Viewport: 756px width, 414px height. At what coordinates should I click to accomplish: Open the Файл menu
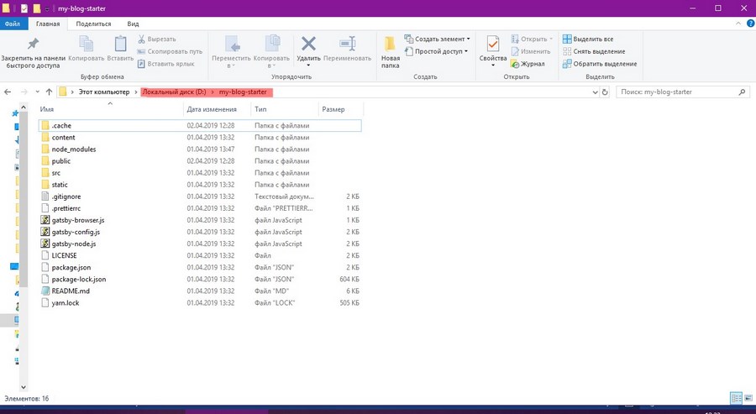13,24
